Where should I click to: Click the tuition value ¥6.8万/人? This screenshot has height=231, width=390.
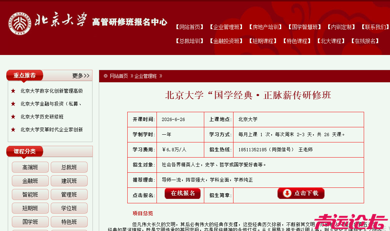click(174, 149)
